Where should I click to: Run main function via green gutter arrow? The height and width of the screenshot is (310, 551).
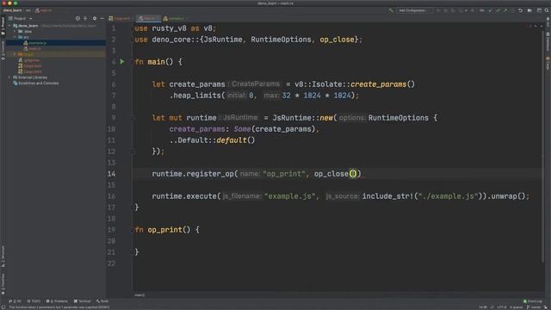122,62
